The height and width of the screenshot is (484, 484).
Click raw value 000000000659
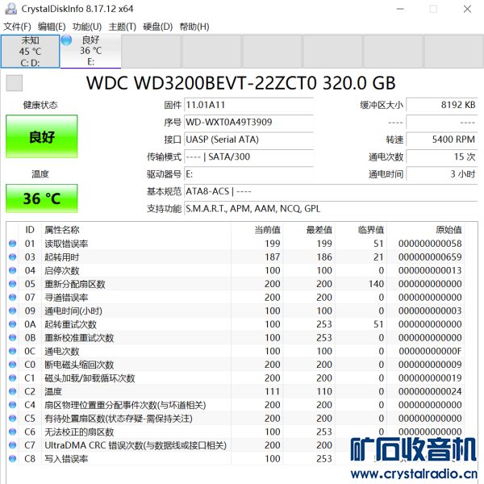(430, 257)
